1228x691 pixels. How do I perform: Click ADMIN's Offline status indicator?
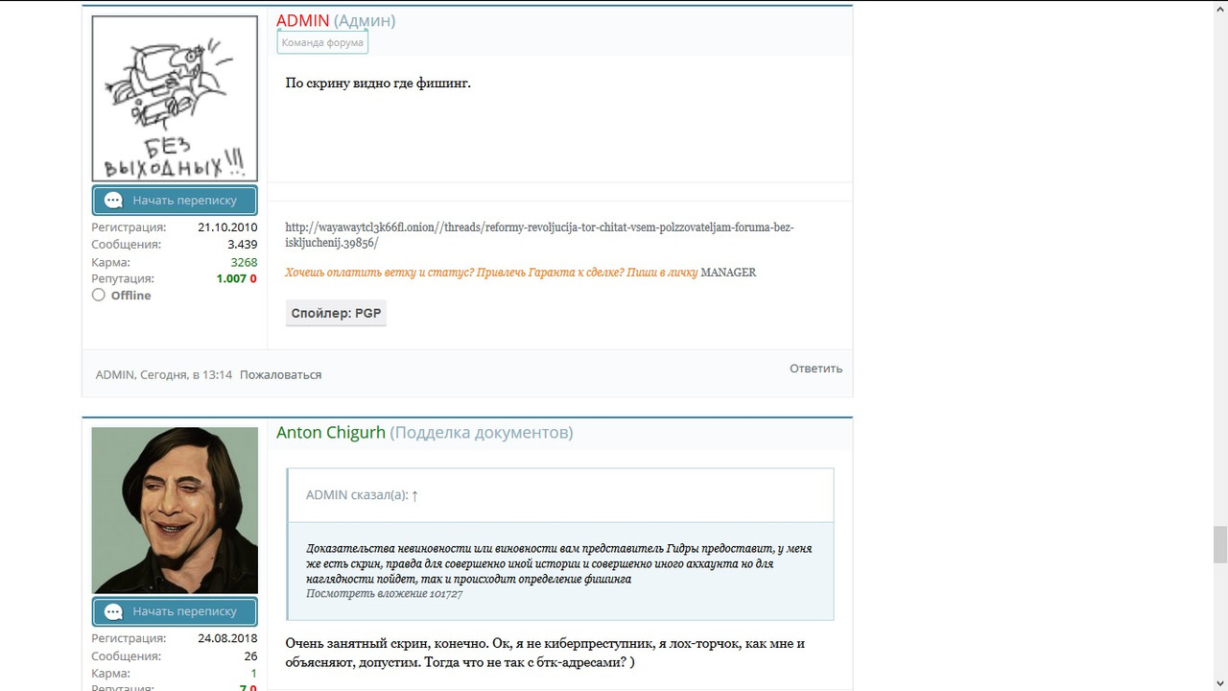pyautogui.click(x=121, y=296)
